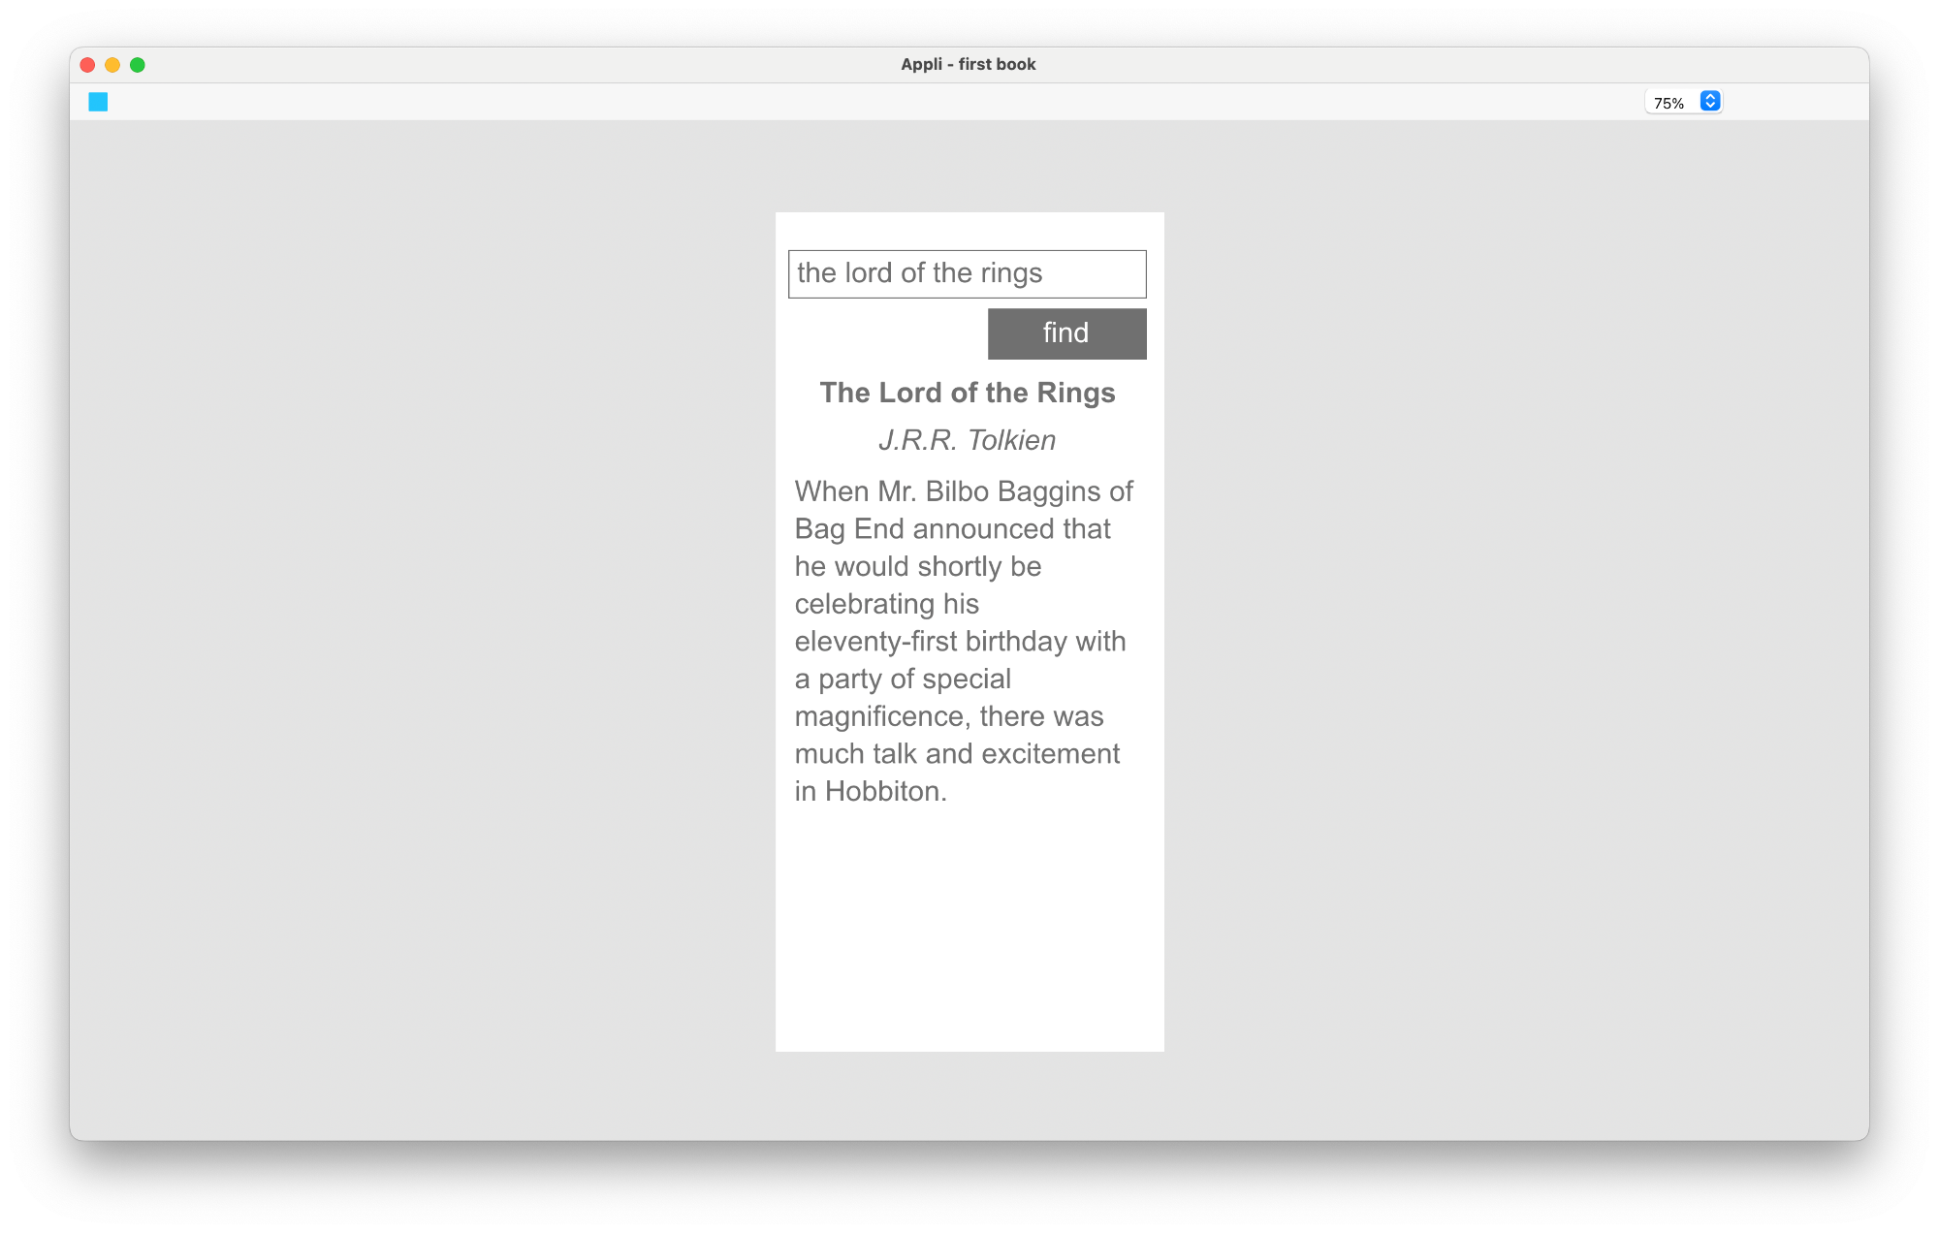
Task: Minimize the window using yellow button
Action: point(112,65)
